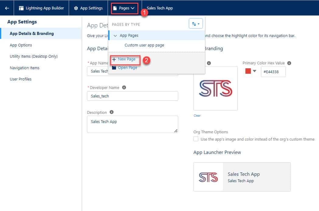
Task: Select App Options in sidebar
Action: coord(21,45)
